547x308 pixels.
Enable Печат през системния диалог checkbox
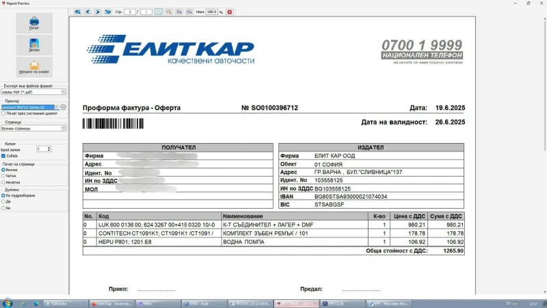[x=3, y=113]
